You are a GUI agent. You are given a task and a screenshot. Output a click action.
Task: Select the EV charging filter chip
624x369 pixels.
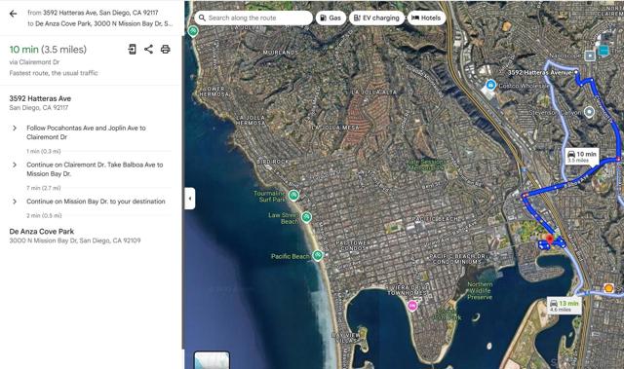pyautogui.click(x=376, y=18)
